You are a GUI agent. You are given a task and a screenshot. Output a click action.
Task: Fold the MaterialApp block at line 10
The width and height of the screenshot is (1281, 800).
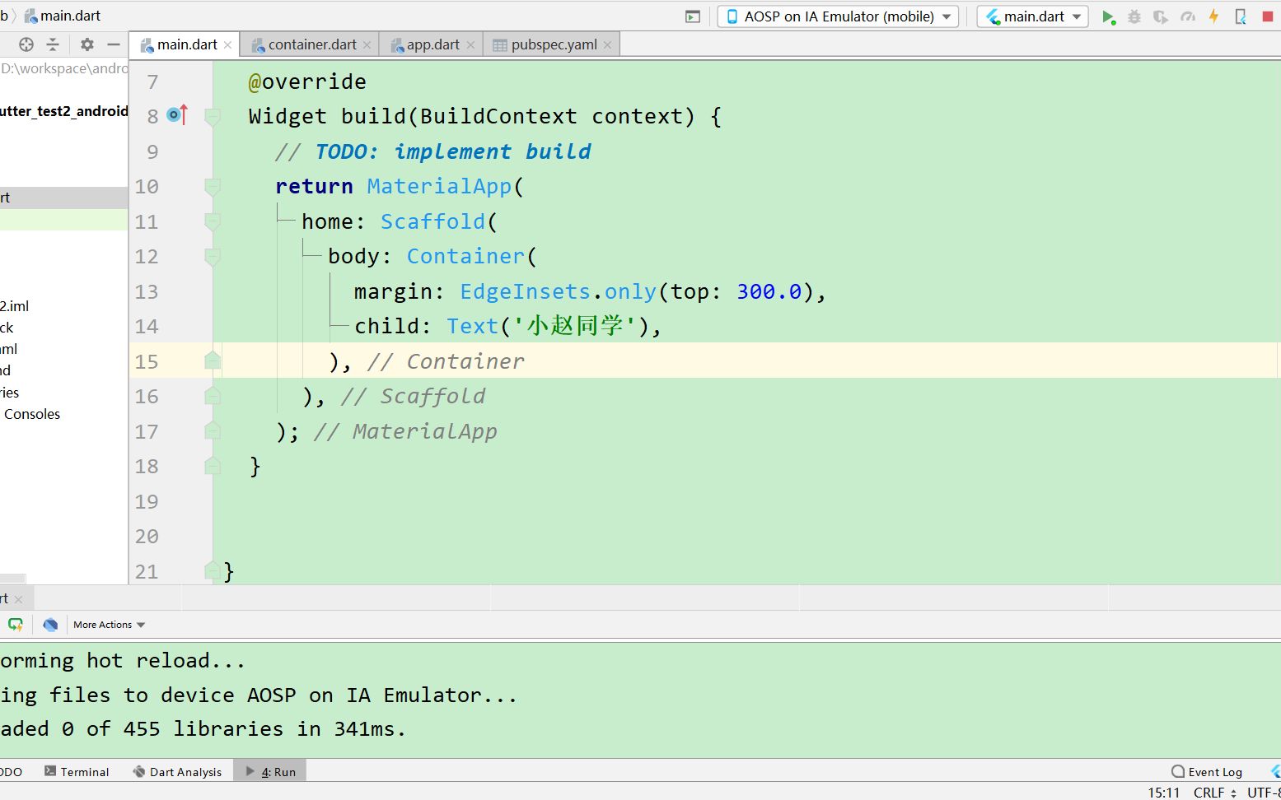click(x=213, y=187)
